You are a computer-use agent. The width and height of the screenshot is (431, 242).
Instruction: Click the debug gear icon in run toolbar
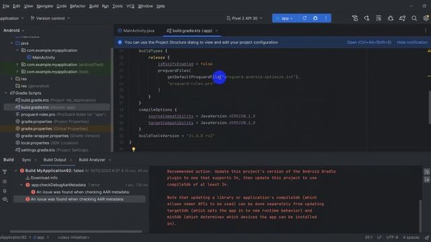point(315,18)
